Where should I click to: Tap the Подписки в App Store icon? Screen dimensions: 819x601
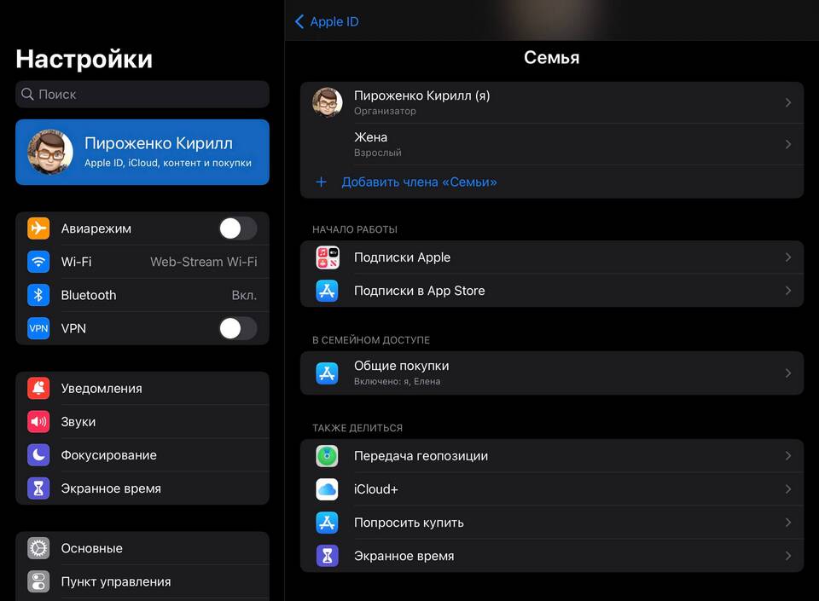328,291
